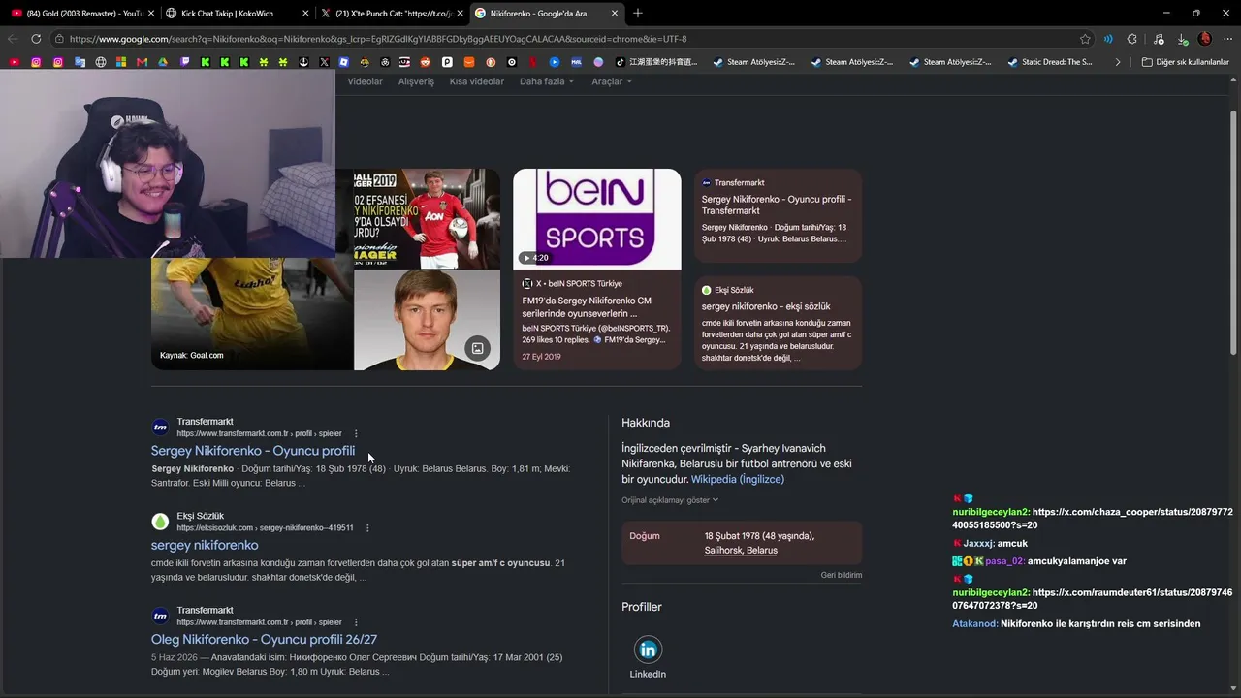Open options menu for Ekşi Sözlük result
Viewport: 1241px width, 698px height.
point(367,528)
